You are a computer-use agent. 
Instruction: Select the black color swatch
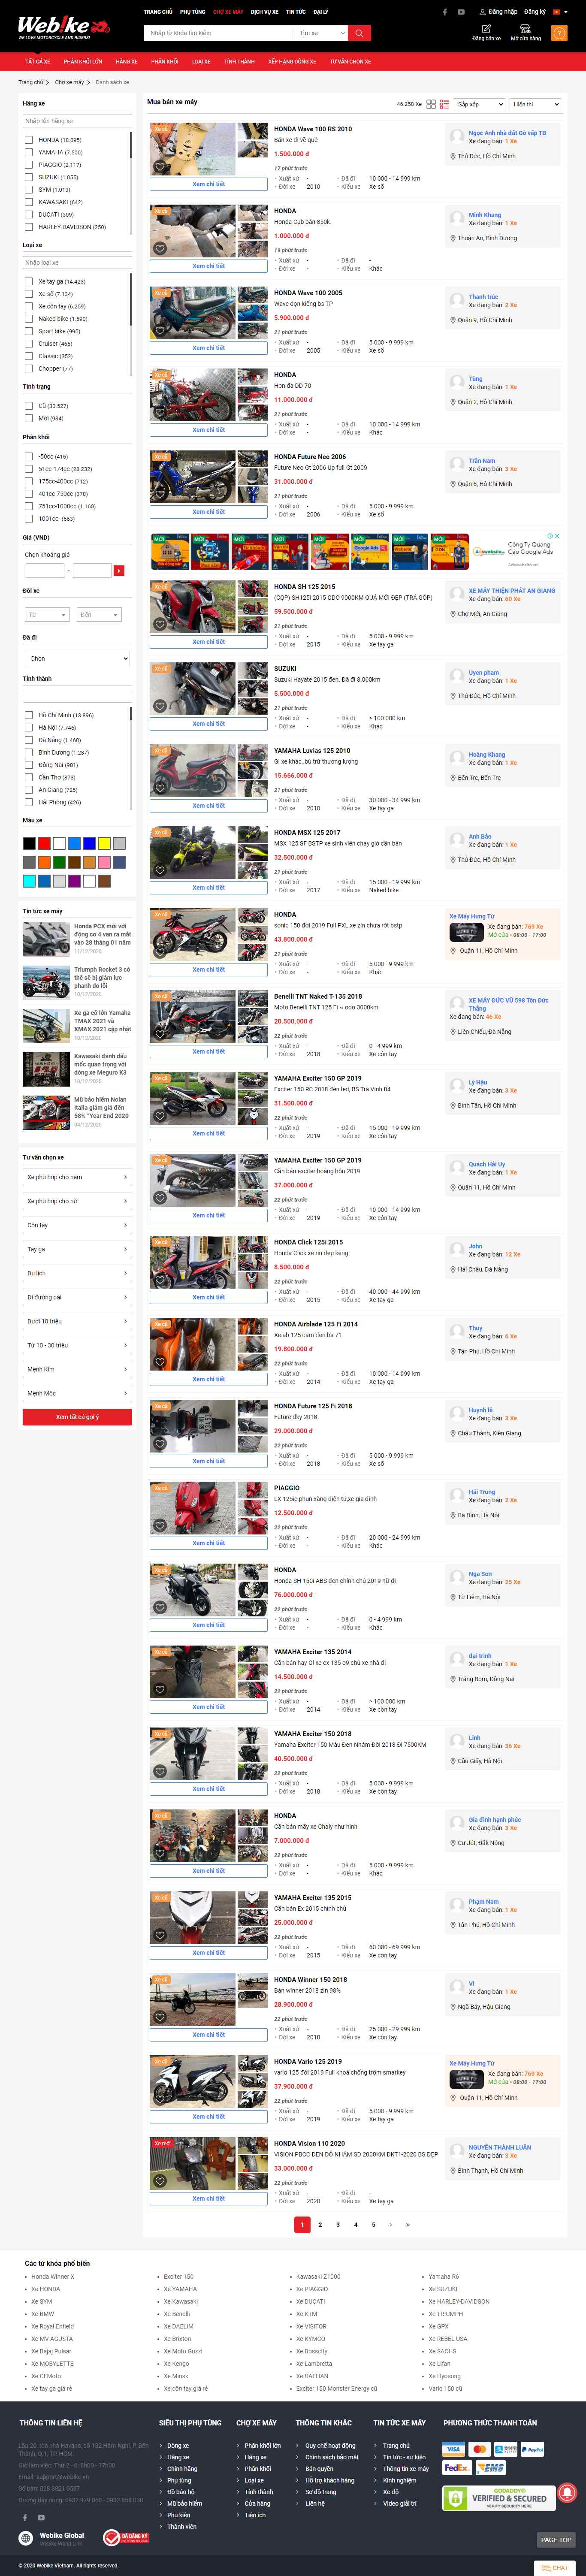(x=29, y=843)
